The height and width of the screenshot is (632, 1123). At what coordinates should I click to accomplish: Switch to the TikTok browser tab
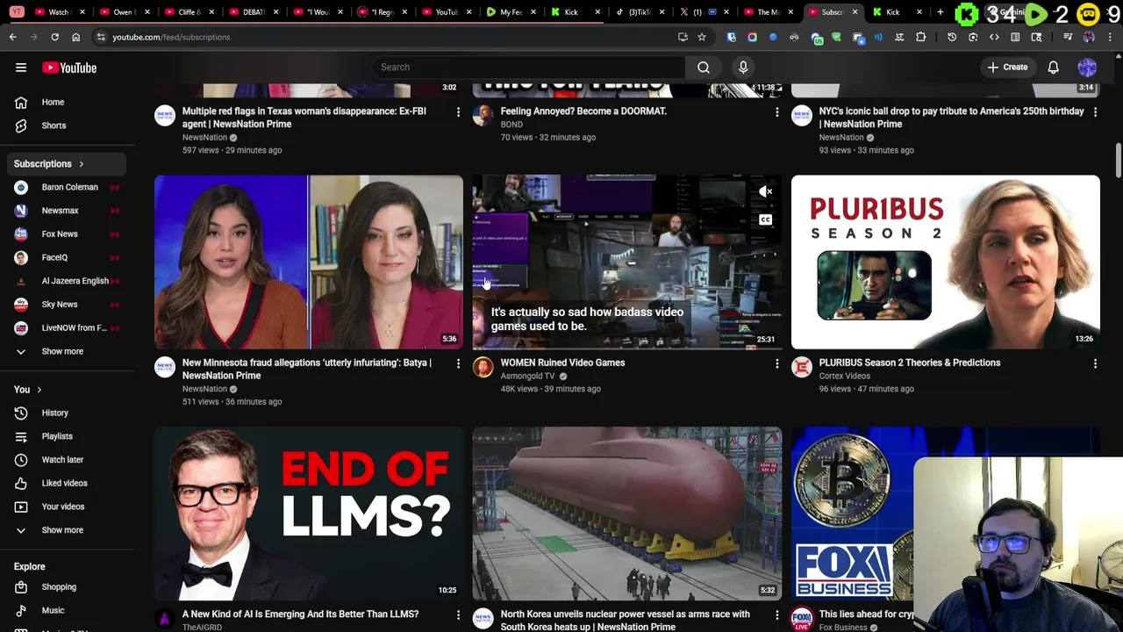click(x=641, y=12)
